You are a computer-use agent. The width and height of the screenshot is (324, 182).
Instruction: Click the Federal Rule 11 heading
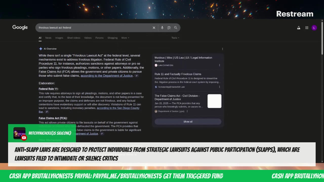click(x=48, y=89)
